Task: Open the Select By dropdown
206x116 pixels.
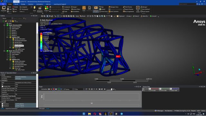Action: point(145,16)
